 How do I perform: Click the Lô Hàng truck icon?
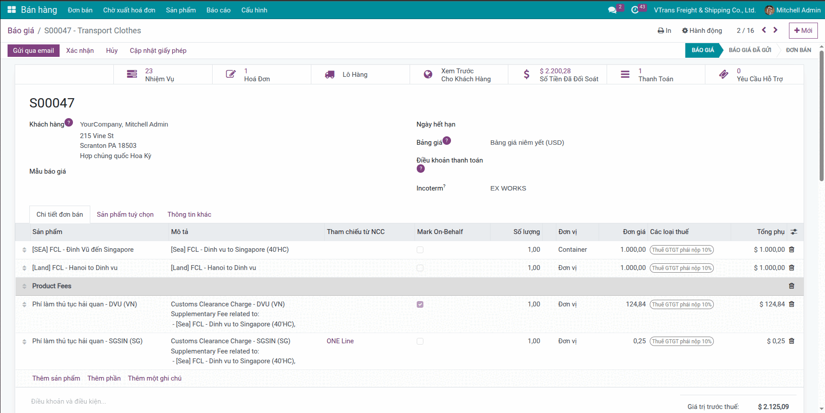(330, 75)
